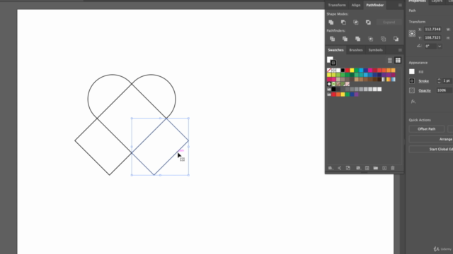This screenshot has width=453, height=254.
Task: Open the Swatch Options icon
Action: click(367, 168)
